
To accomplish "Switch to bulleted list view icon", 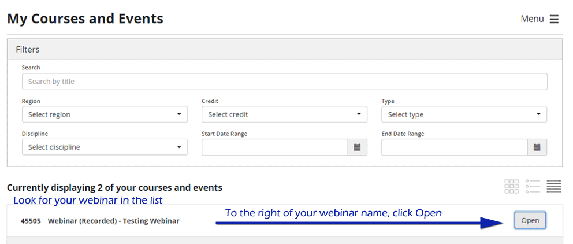I will (x=533, y=187).
